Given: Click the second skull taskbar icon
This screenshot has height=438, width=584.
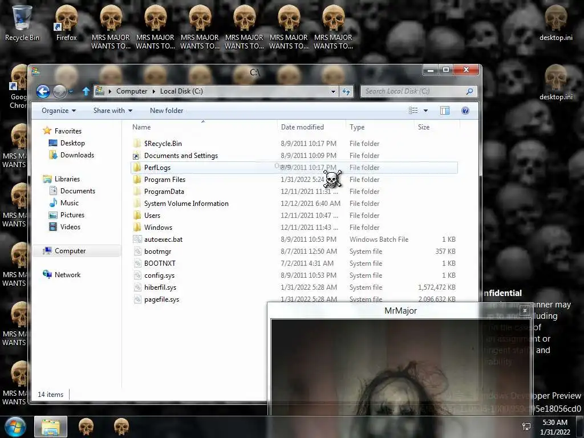Looking at the screenshot, I should (121, 427).
